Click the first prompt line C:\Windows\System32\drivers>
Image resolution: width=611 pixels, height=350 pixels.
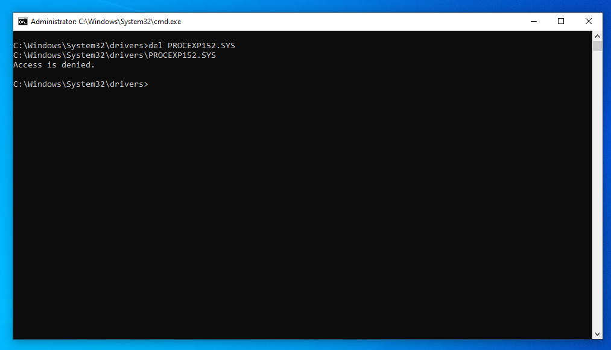81,45
